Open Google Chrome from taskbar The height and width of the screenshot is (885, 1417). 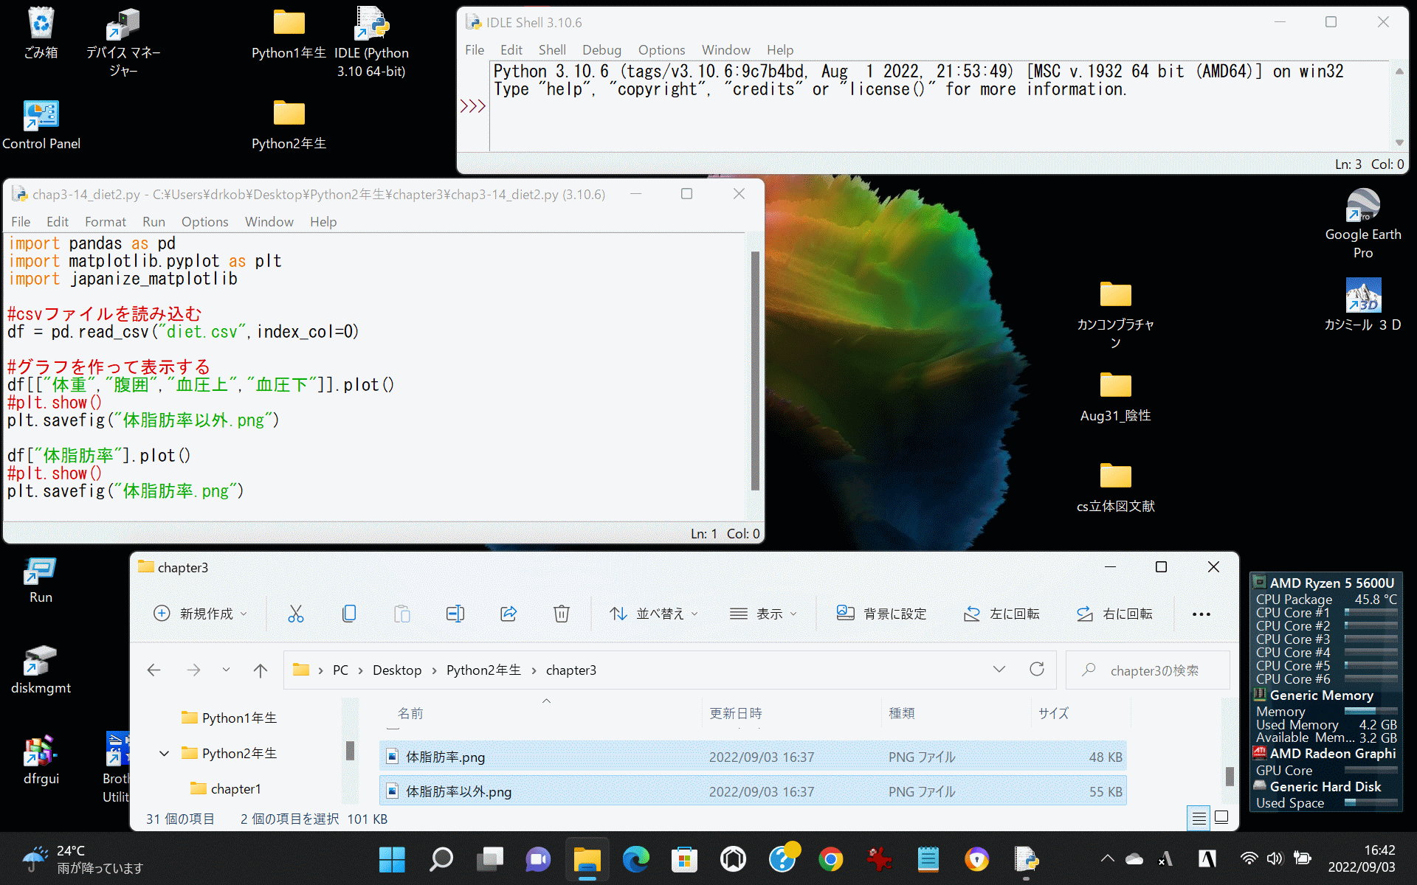pos(830,859)
